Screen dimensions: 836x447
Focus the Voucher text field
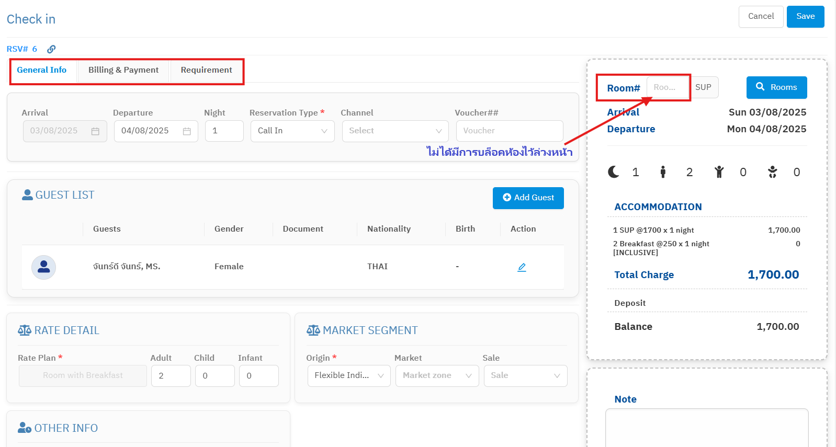(x=509, y=131)
